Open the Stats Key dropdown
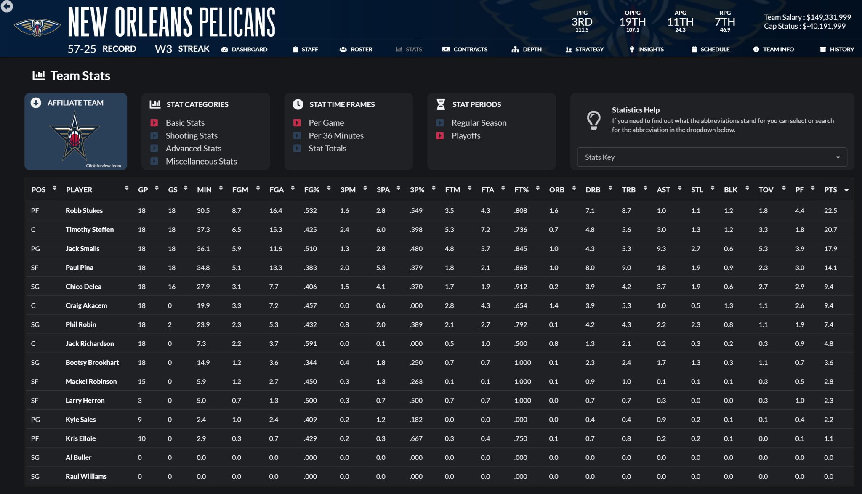862x494 pixels. click(x=712, y=157)
